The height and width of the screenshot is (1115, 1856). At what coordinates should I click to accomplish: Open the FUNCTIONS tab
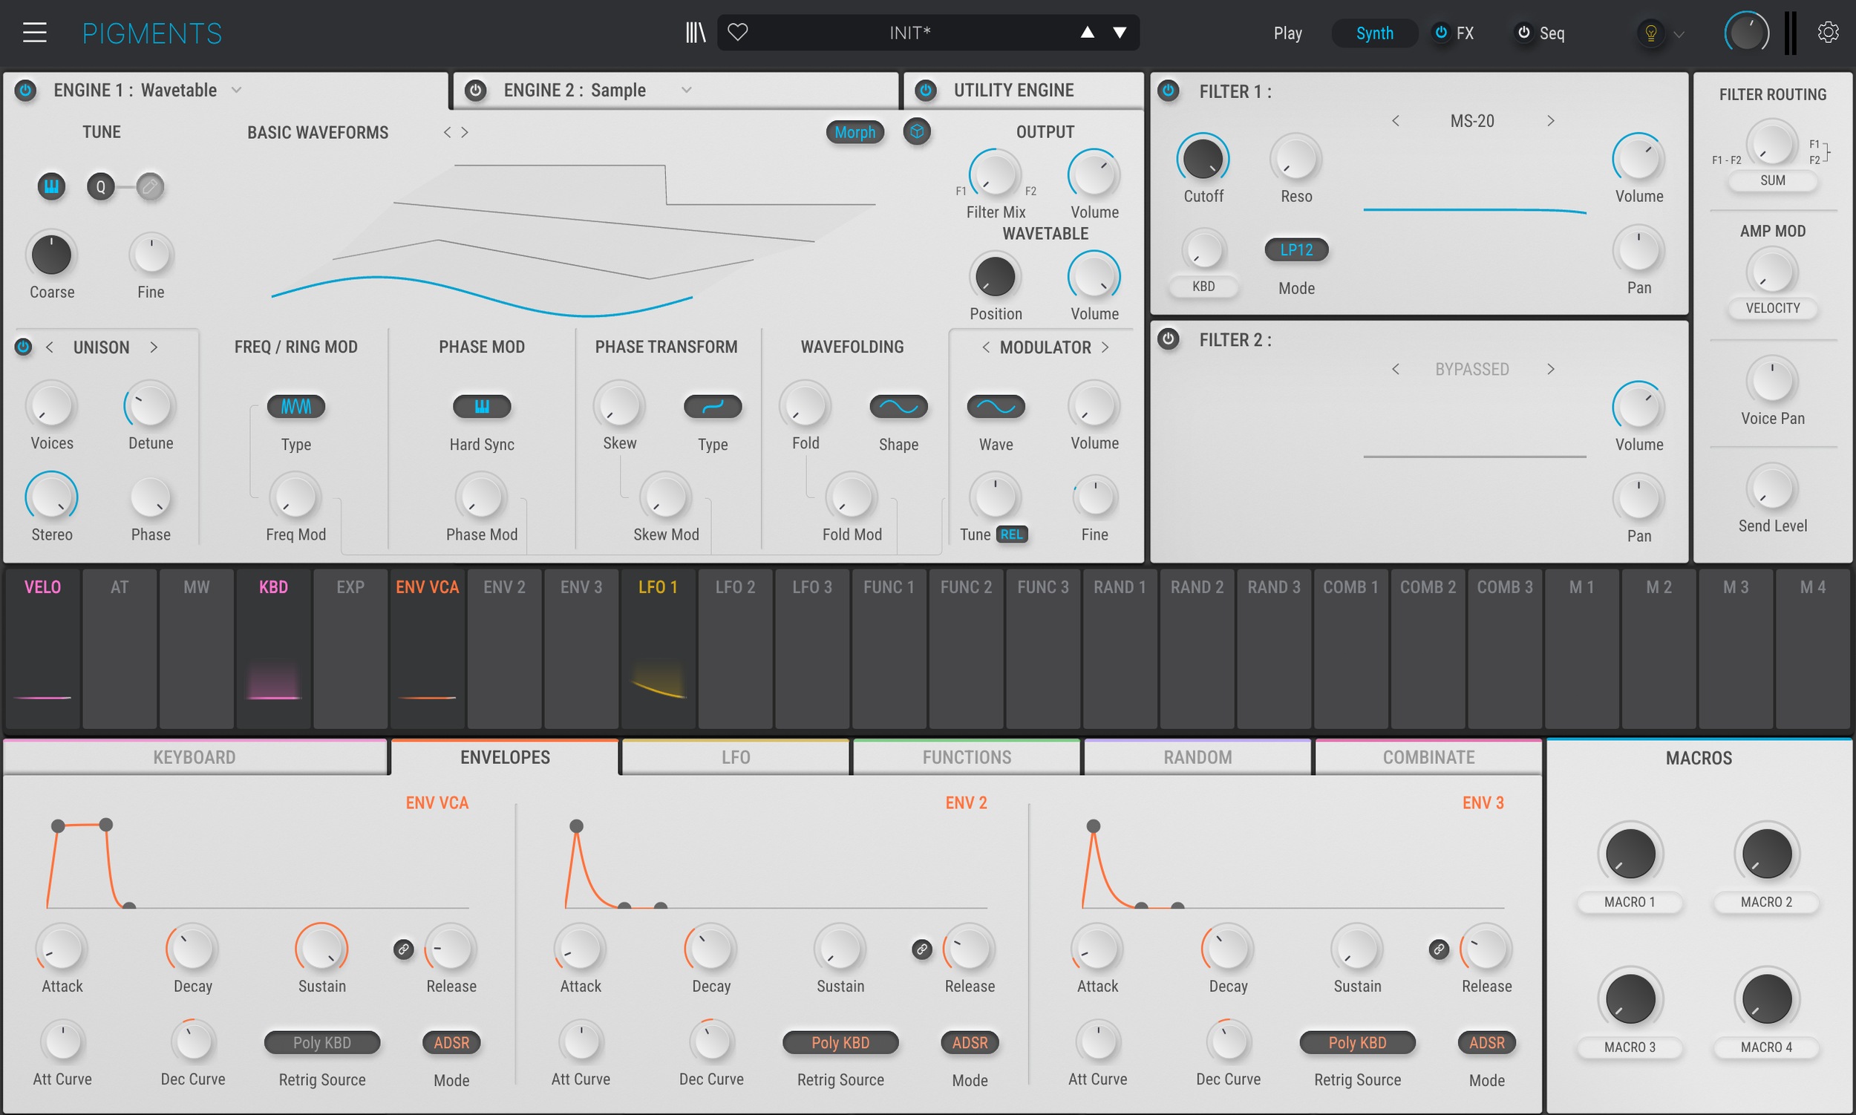(967, 757)
